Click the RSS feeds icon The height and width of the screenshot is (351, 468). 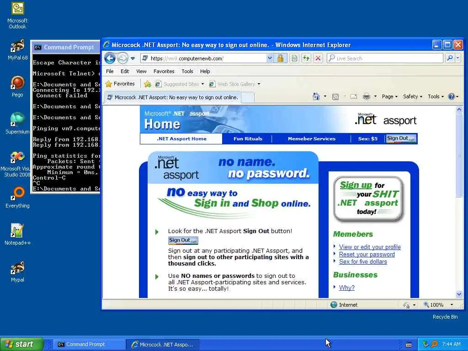[335, 96]
